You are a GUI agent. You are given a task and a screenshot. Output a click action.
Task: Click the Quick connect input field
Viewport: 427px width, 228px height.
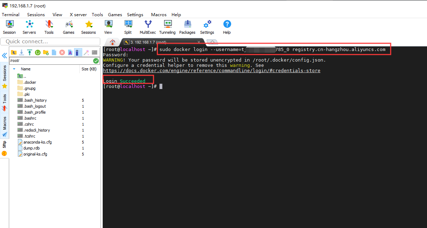(x=50, y=42)
